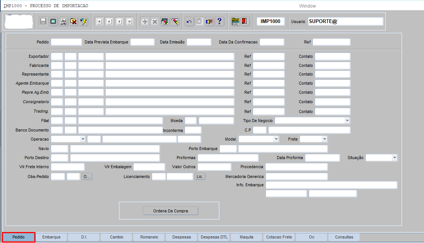Click the Save diskette icon
The height and width of the screenshot is (243, 424).
point(43,22)
